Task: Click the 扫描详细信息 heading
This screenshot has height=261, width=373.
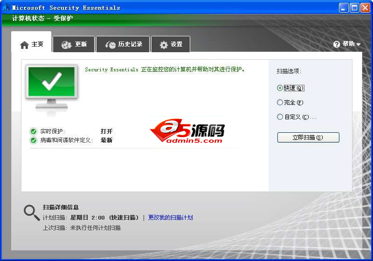Action: (61, 207)
